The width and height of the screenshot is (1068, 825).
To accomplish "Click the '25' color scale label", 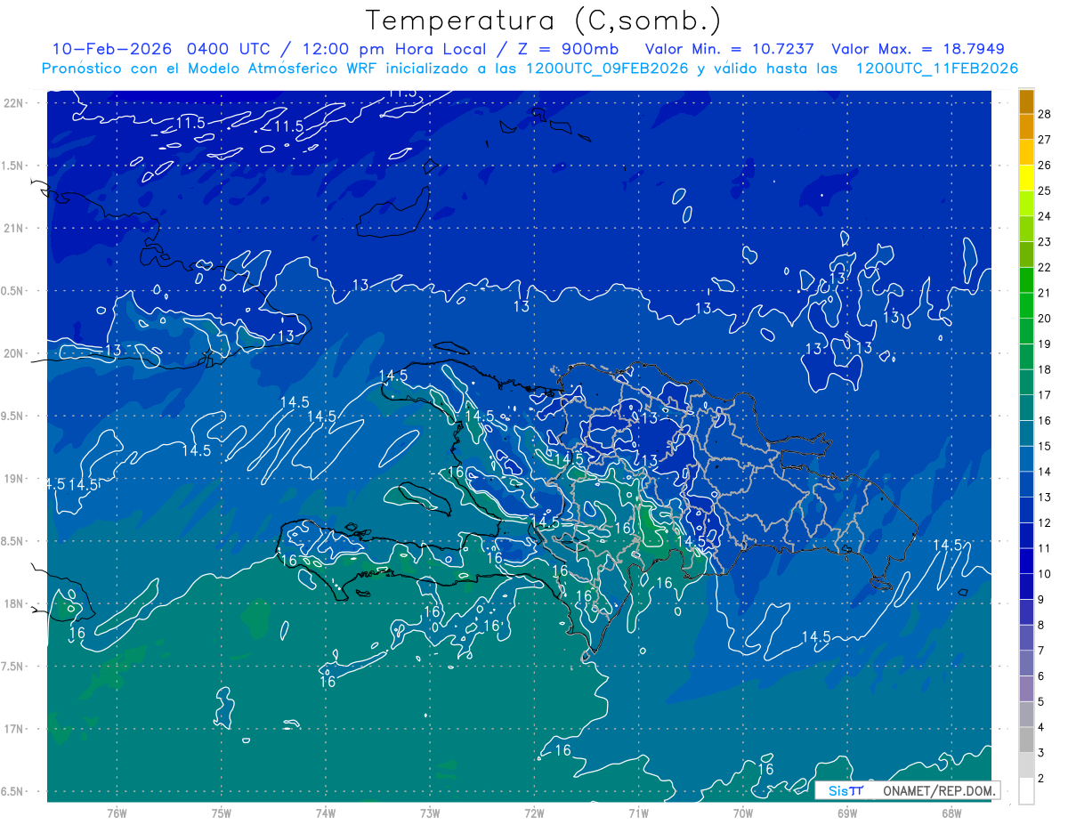I will (1044, 190).
